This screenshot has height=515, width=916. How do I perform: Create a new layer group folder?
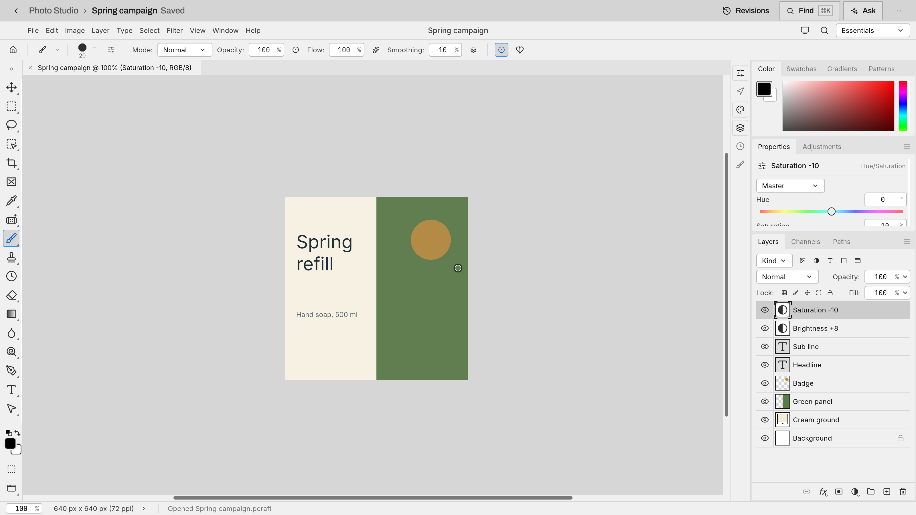pos(870,492)
